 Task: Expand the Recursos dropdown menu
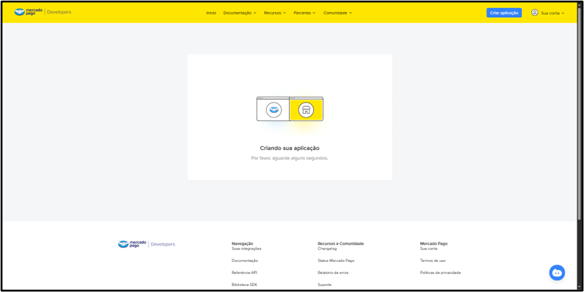(x=275, y=13)
